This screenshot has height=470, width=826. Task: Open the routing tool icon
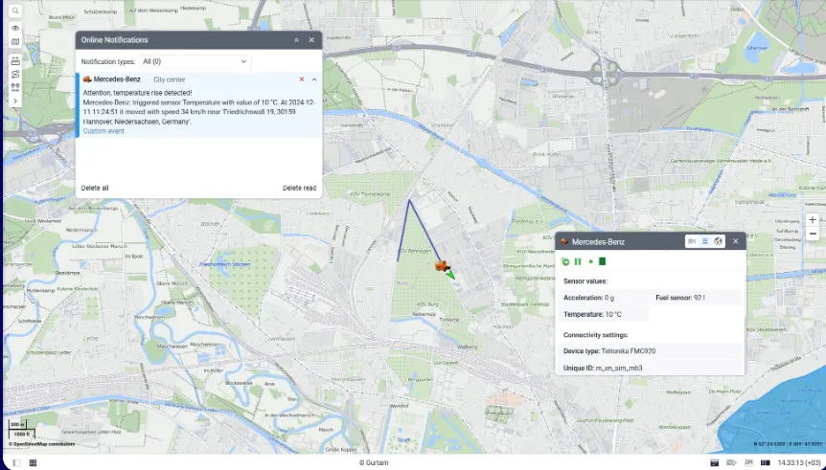pos(15,75)
